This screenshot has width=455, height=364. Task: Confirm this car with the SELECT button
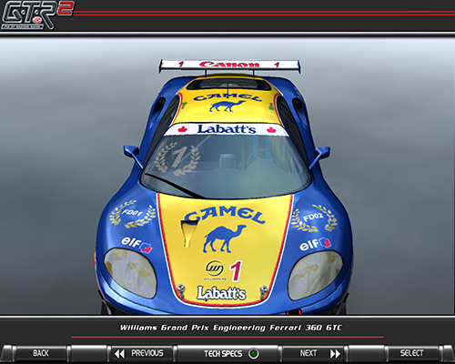[411, 353]
